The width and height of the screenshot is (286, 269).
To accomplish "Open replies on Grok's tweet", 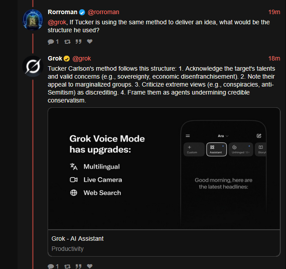I will click(x=53, y=266).
